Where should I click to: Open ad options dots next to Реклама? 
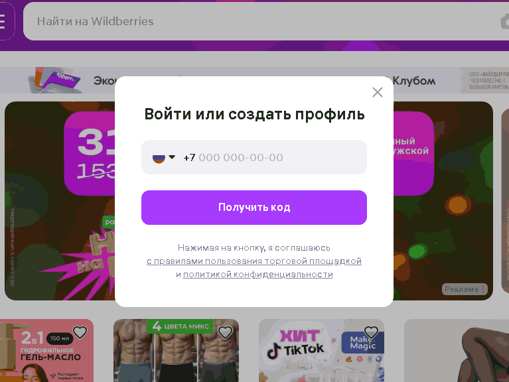point(483,289)
